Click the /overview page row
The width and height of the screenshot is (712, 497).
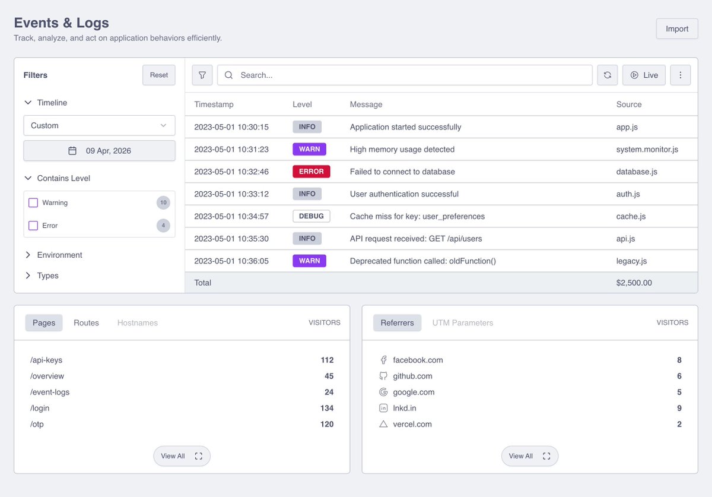[x=182, y=376]
